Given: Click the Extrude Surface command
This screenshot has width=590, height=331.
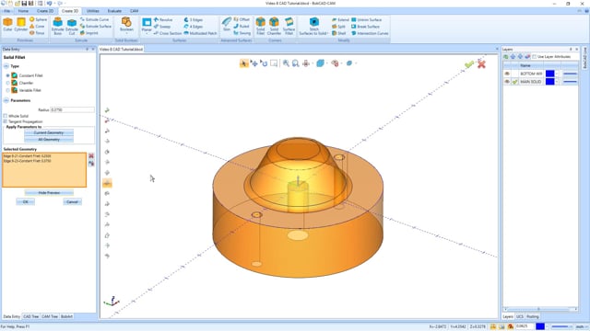Looking at the screenshot, I should tap(96, 27).
